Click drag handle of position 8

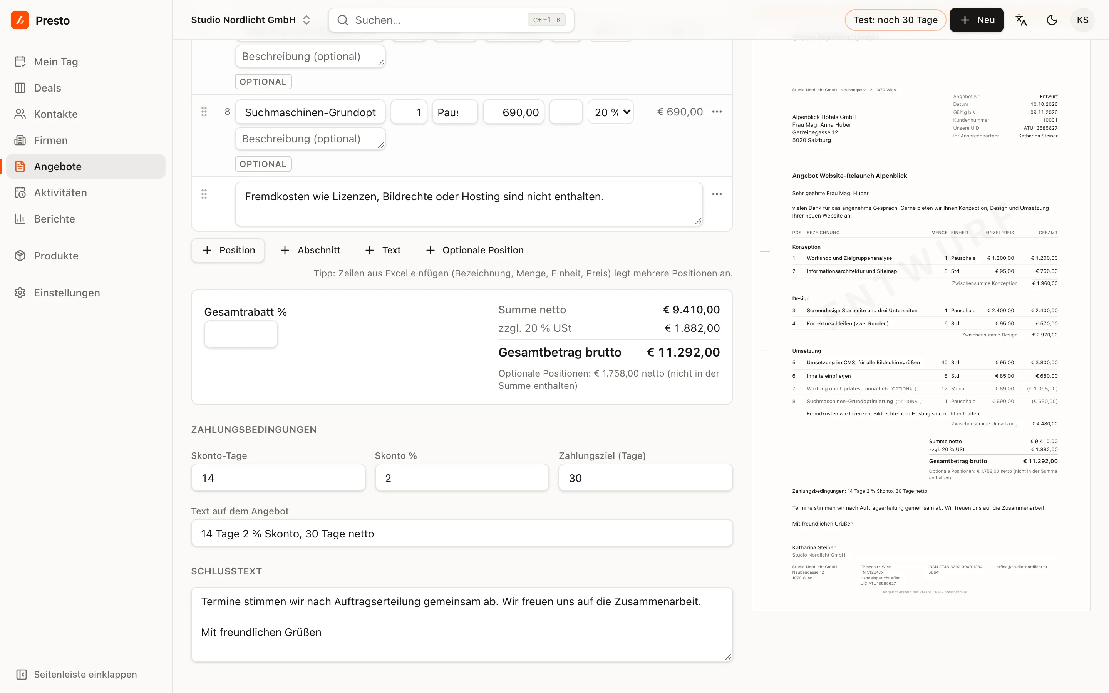204,112
